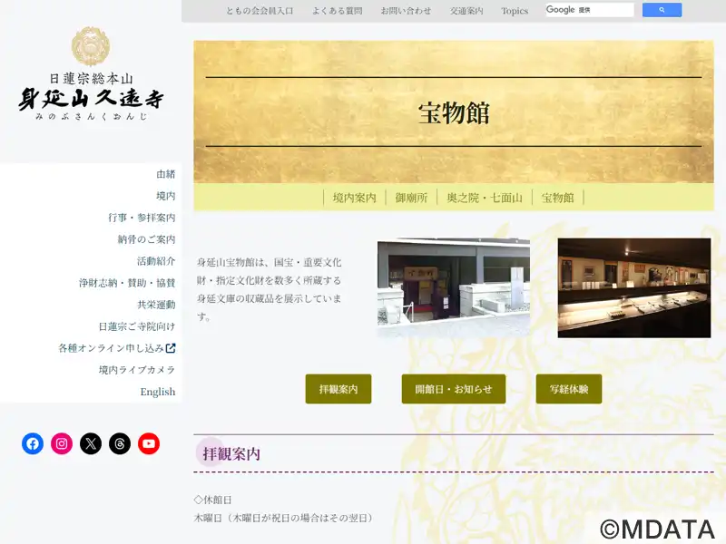Click the blue Google search magnifier button
Screen dimensions: 726x544
(662, 10)
